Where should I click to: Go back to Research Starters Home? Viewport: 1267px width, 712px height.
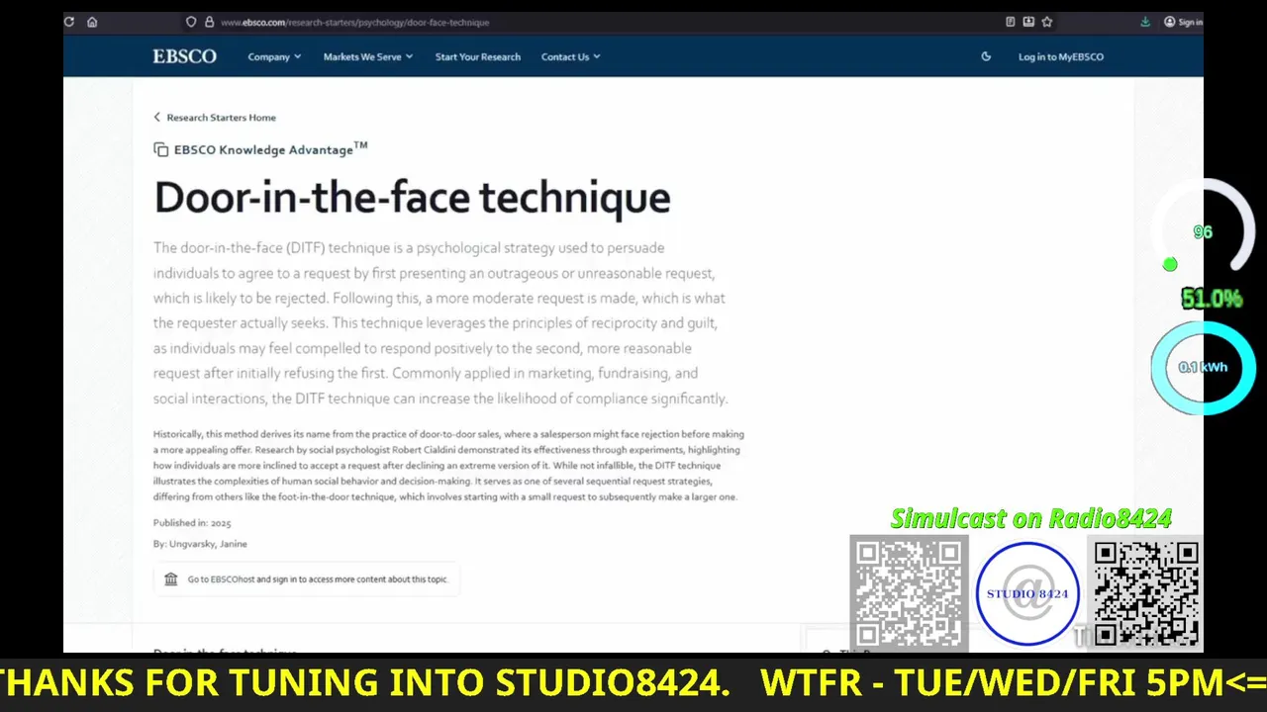(215, 117)
